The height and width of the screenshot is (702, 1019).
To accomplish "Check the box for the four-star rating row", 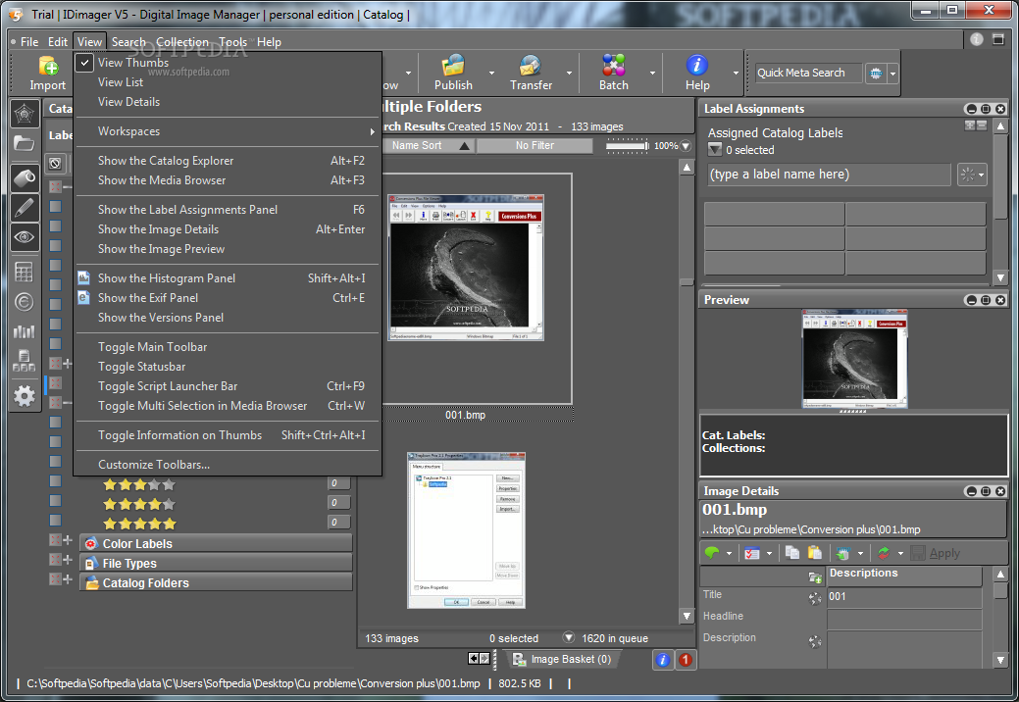I will [x=55, y=501].
